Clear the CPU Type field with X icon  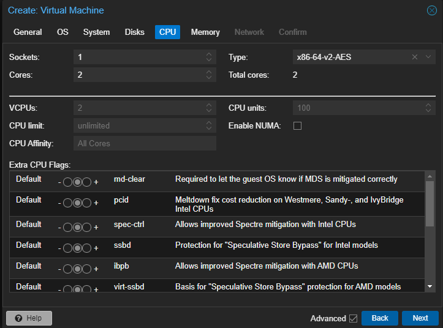414,57
